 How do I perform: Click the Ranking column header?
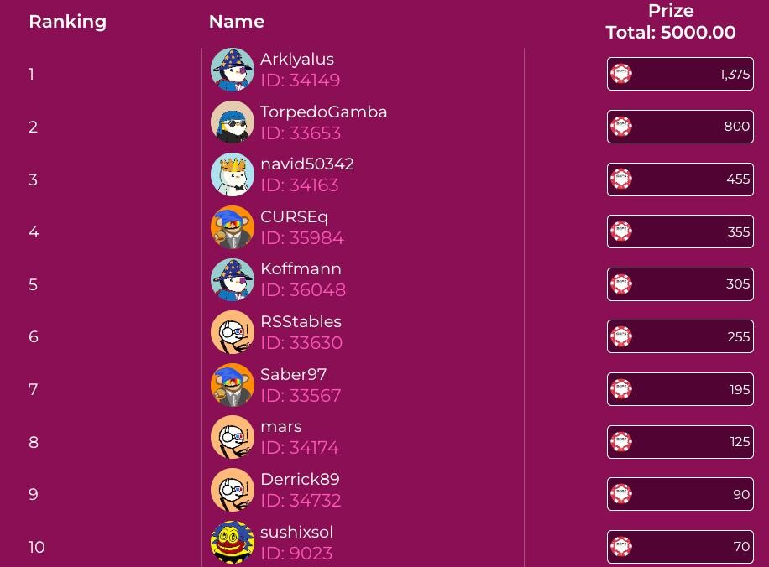pyautogui.click(x=68, y=22)
